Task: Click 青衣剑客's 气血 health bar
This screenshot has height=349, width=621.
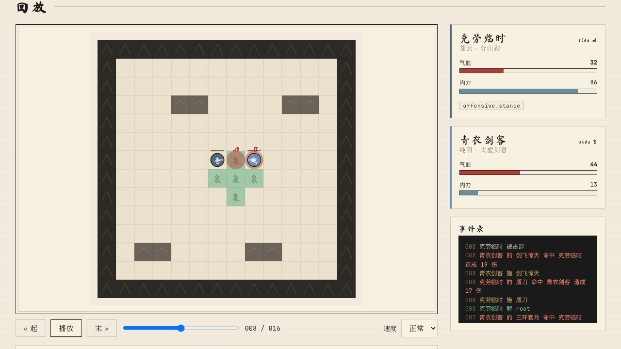Action: 528,173
